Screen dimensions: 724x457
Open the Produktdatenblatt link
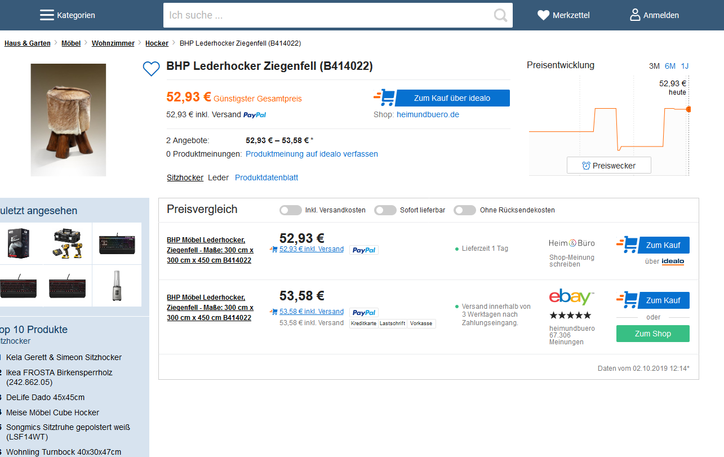coord(266,178)
